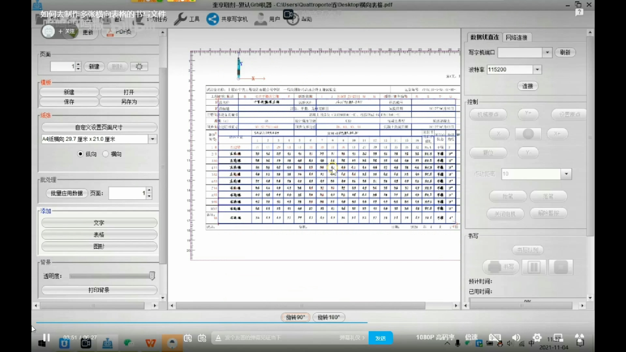The image size is (626, 352).
Task: Switch to 网络连接 tab
Action: coord(517,37)
